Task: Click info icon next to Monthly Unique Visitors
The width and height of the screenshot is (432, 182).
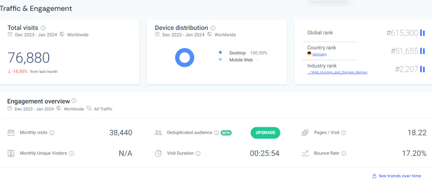Action: 71,153
